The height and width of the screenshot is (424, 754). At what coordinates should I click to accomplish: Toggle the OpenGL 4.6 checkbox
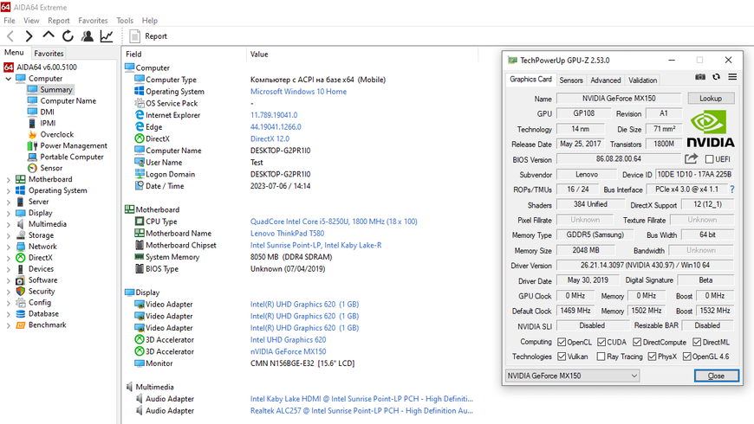tap(686, 357)
